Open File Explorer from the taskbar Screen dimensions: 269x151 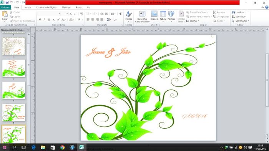43,147
